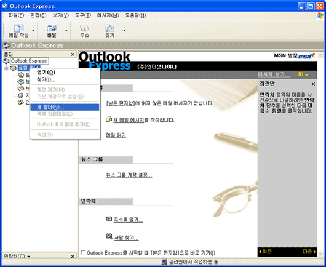
Task: Open the dropdown arrow beside 메일 작성
Action: coord(33,30)
